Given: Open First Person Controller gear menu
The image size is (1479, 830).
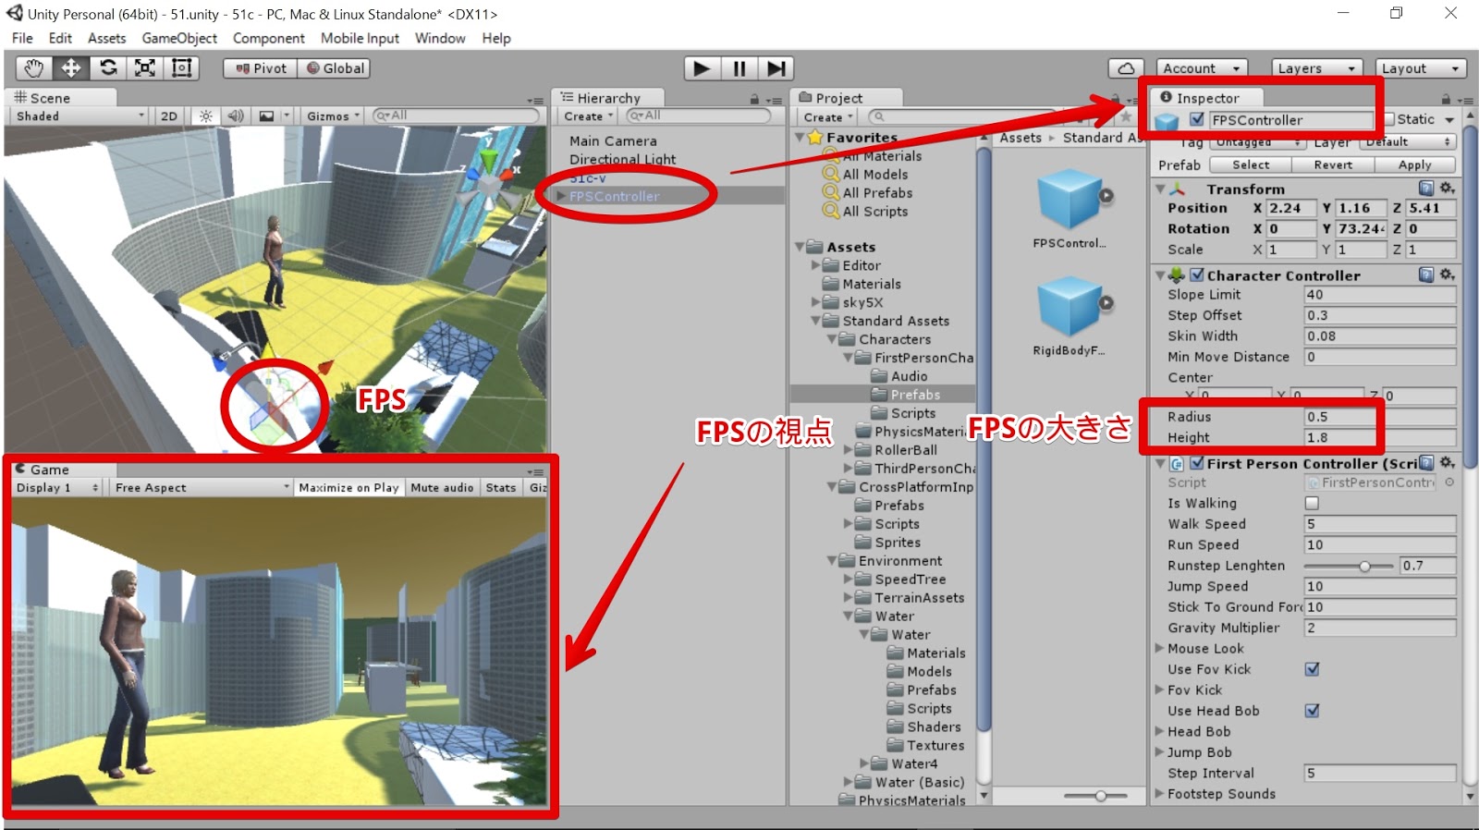Looking at the screenshot, I should pyautogui.click(x=1447, y=463).
